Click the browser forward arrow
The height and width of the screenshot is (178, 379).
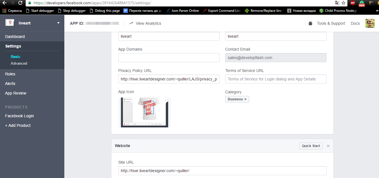pyautogui.click(x=12, y=3)
